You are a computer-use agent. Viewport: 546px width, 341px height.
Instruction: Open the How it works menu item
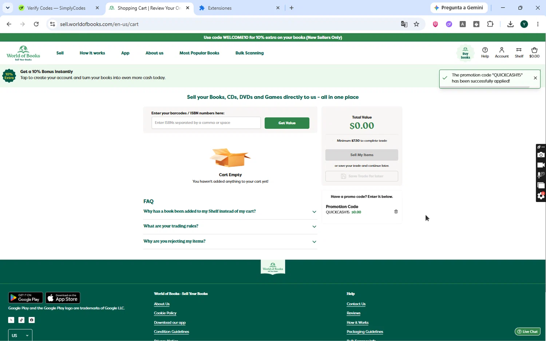92,53
